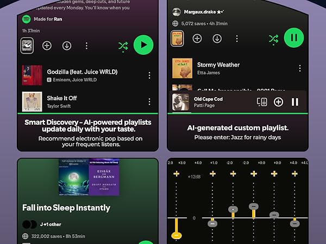Open the Etta James cover preview button
326x244 pixels.
click(x=177, y=38)
